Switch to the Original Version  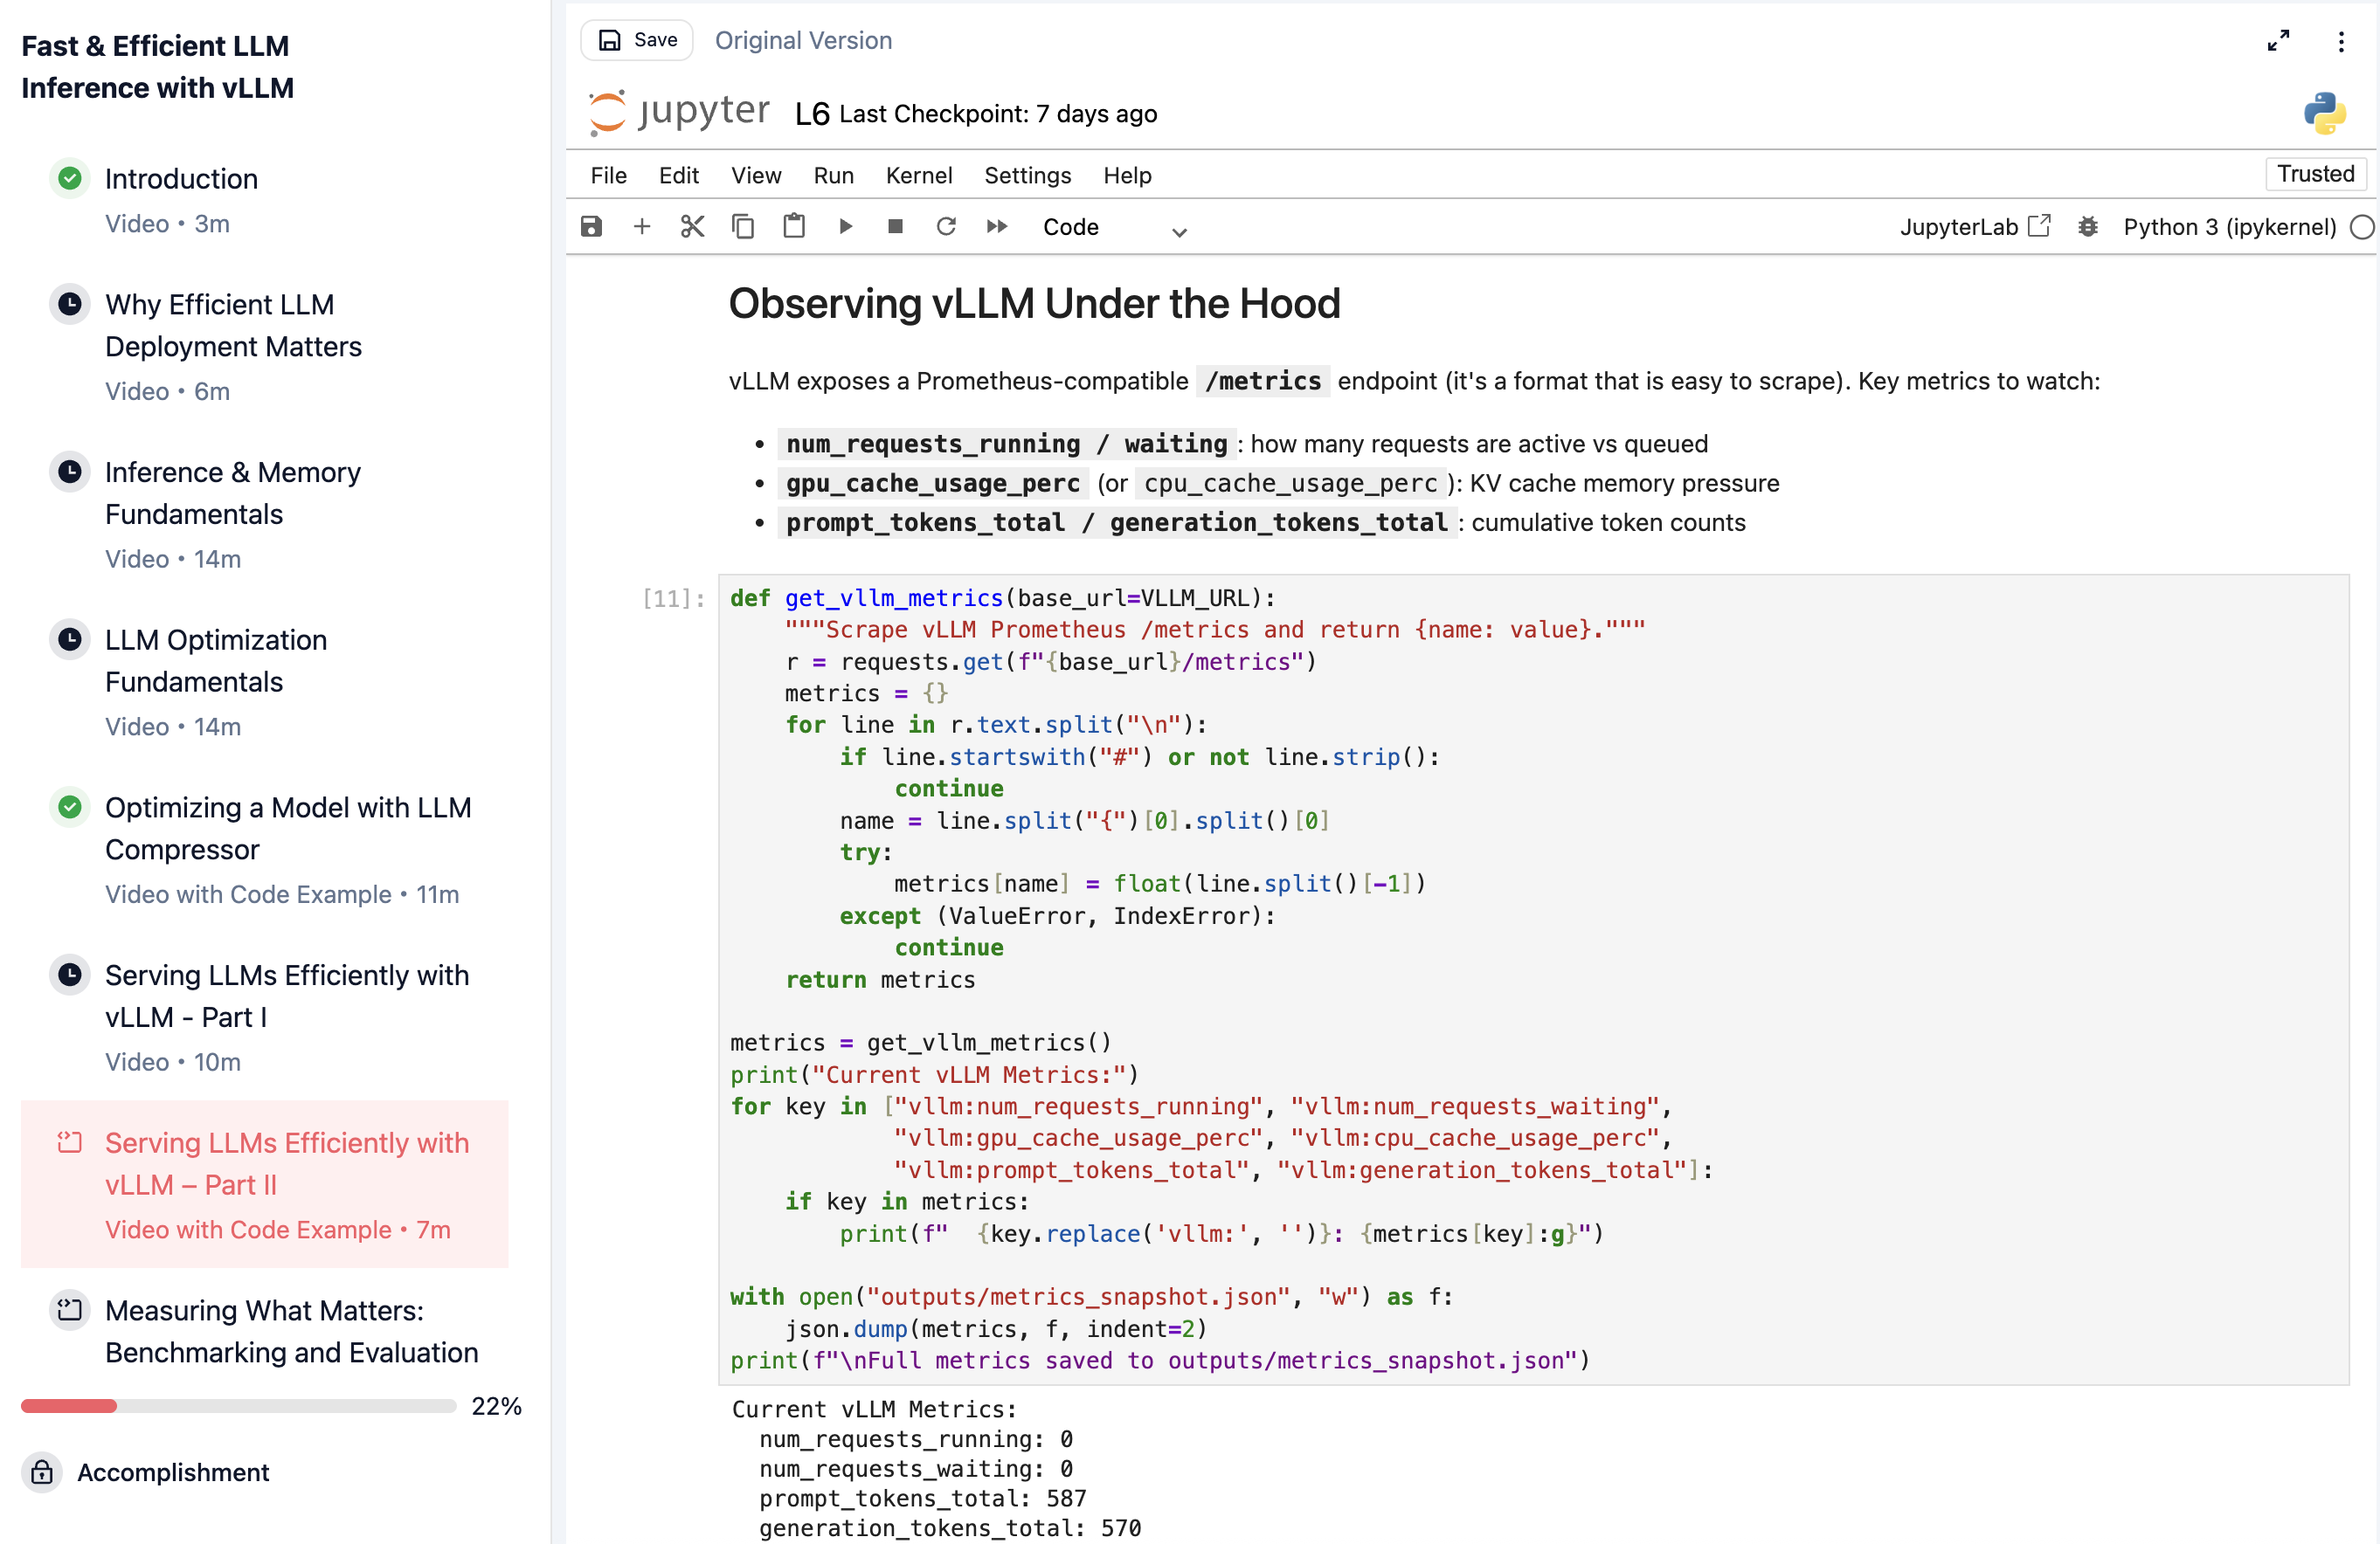click(803, 40)
